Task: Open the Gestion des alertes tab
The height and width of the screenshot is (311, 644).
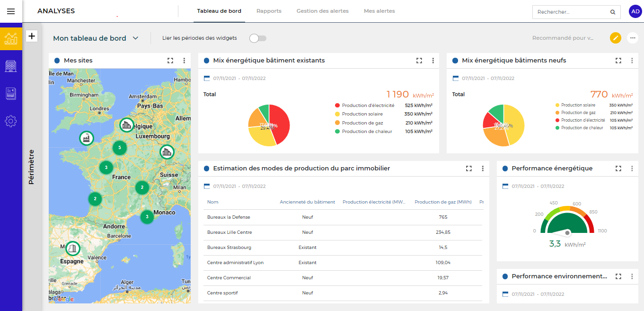Action: [x=322, y=11]
